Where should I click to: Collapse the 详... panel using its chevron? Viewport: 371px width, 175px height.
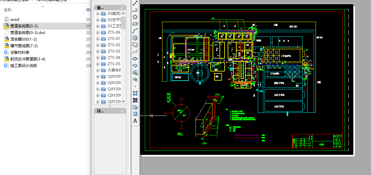click(x=123, y=111)
